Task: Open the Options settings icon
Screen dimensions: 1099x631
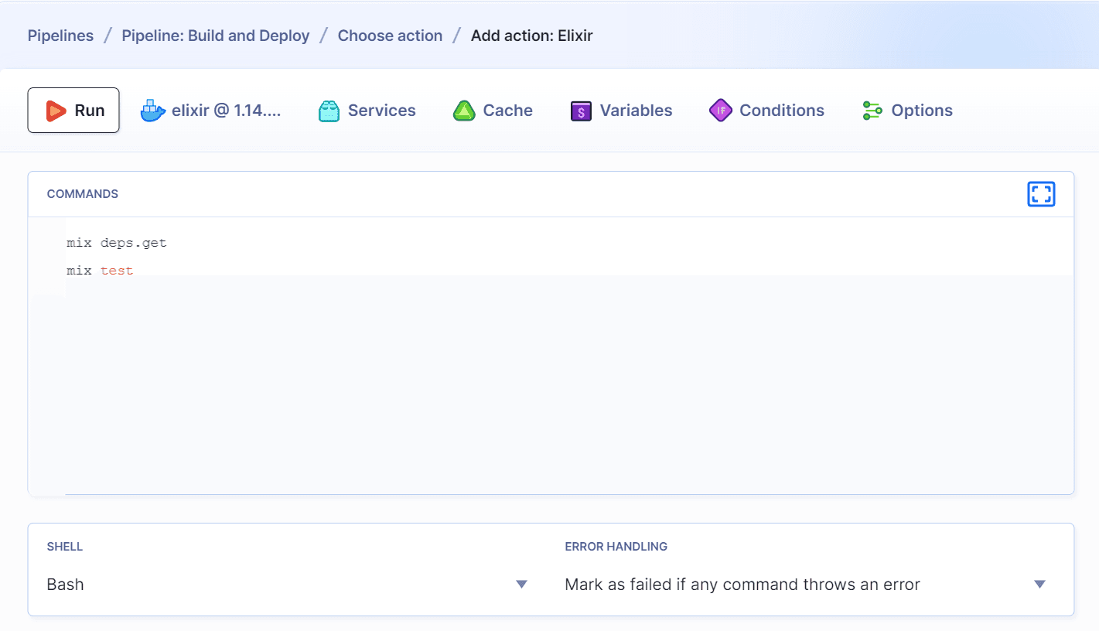Action: coord(872,110)
